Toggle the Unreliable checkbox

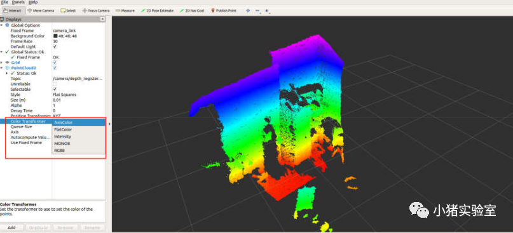(55, 84)
